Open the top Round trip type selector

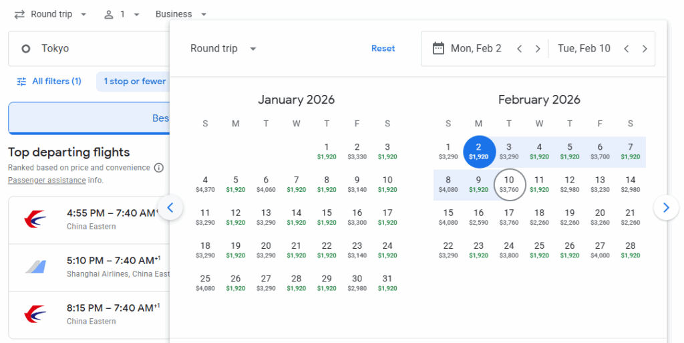[x=50, y=14]
